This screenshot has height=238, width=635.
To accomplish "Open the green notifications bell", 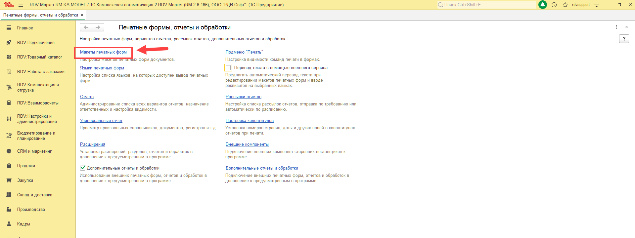I will [543, 5].
